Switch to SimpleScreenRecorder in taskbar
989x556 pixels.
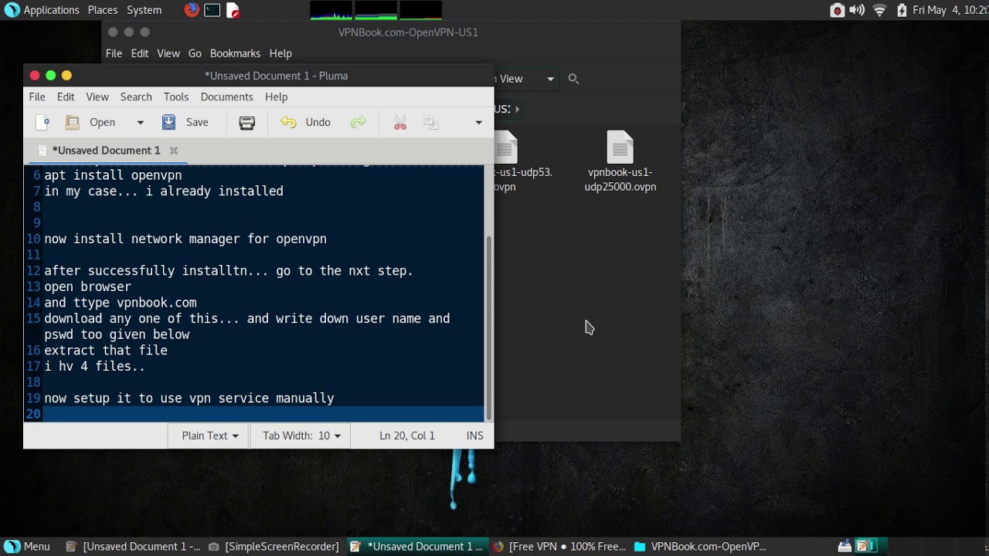(274, 547)
